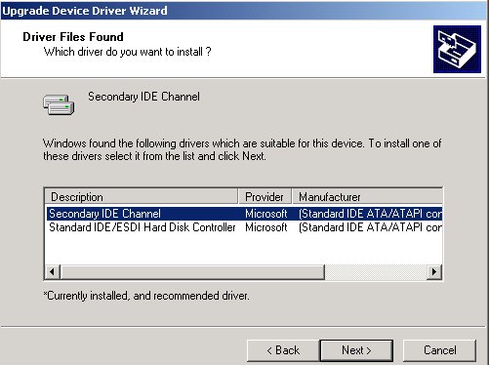Click left arrow of horizontal scrollbar

[x=53, y=271]
